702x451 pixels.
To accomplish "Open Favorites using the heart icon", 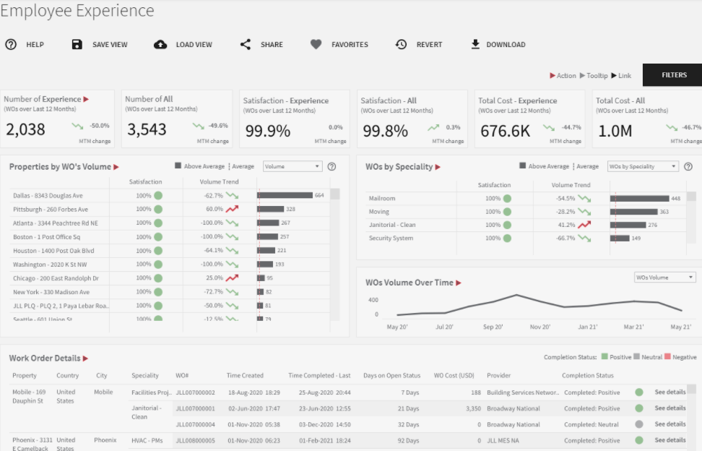I will (316, 44).
